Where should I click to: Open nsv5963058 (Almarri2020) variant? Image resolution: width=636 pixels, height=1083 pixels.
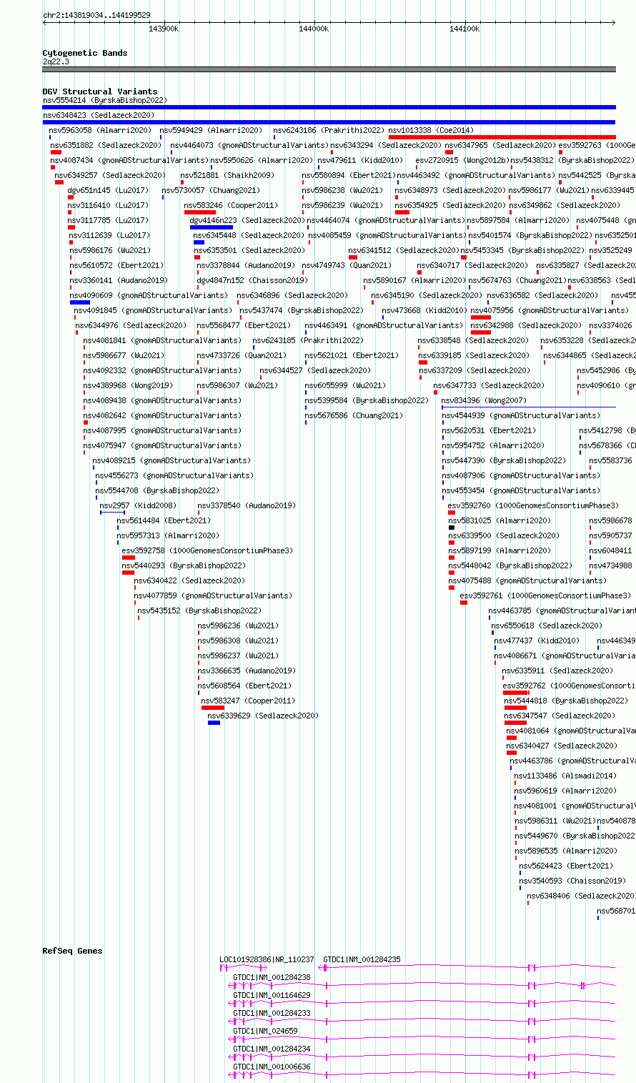pyautogui.click(x=100, y=130)
